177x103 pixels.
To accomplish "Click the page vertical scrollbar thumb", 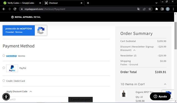I will point(176,35).
